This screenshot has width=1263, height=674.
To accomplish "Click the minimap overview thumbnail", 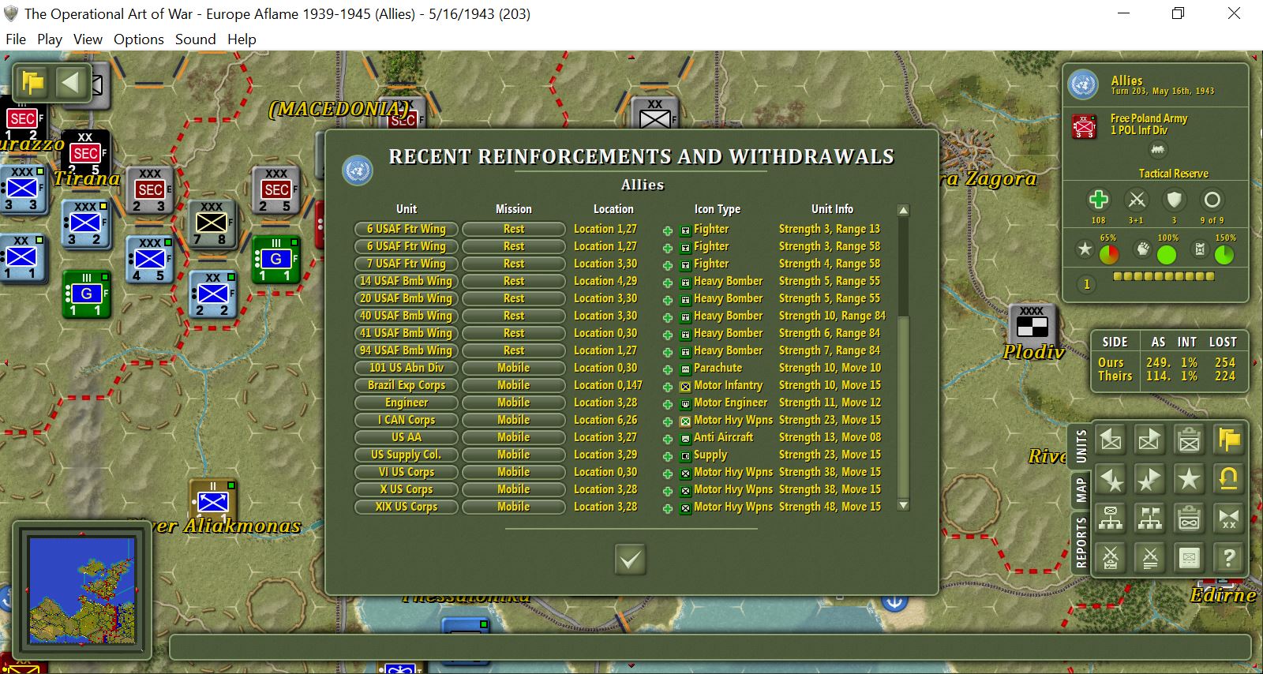I will click(x=82, y=590).
